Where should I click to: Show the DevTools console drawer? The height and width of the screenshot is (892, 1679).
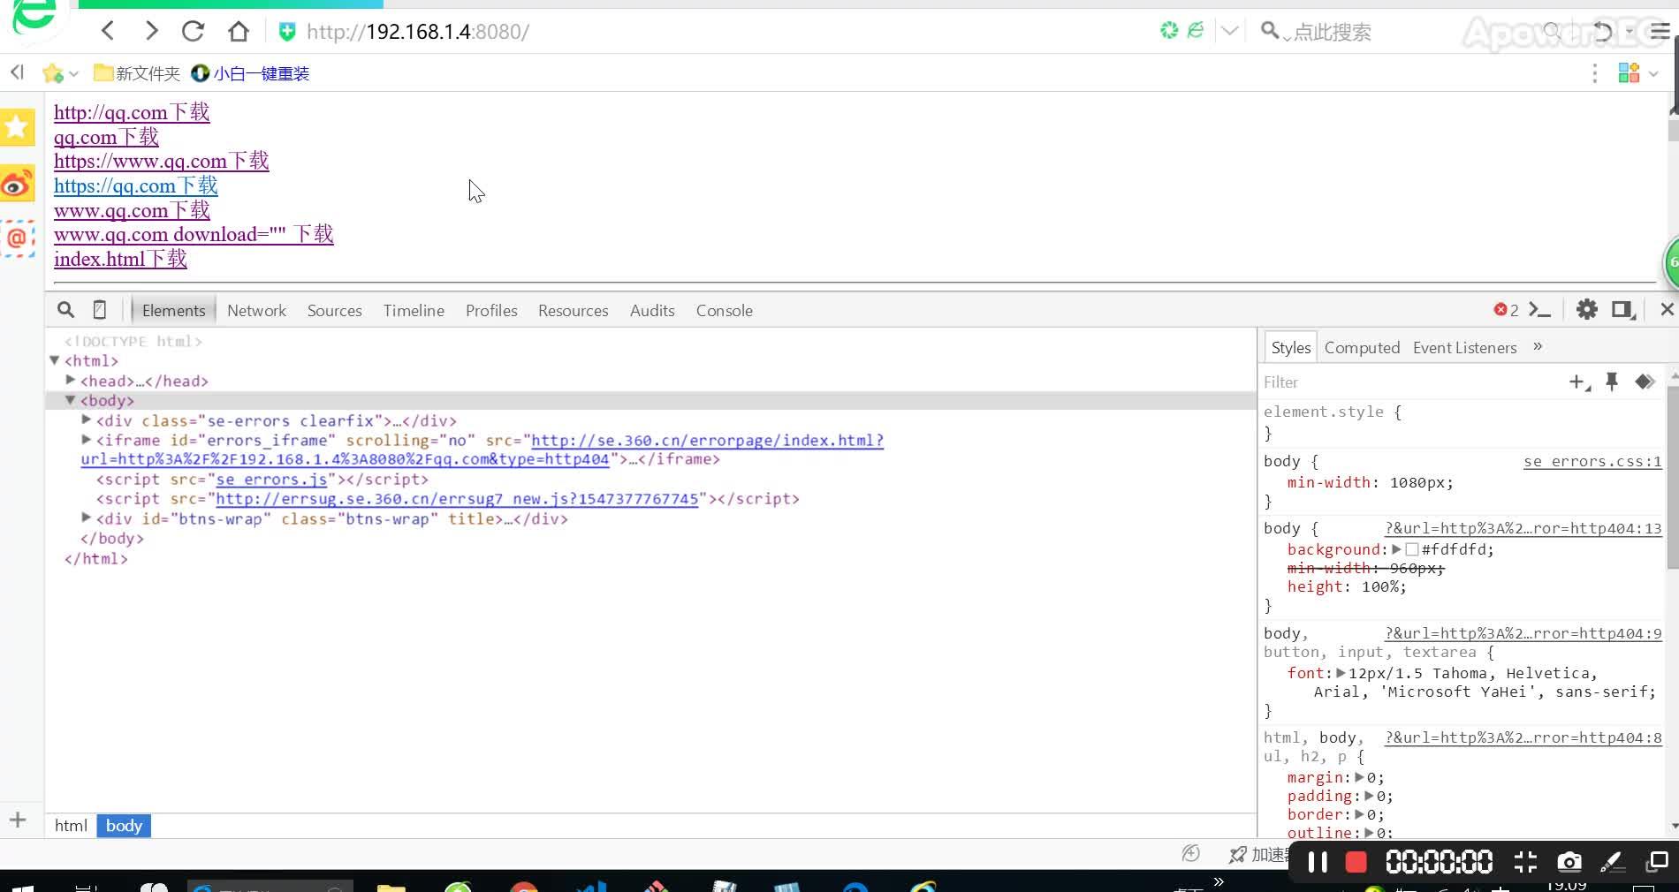(x=1540, y=310)
